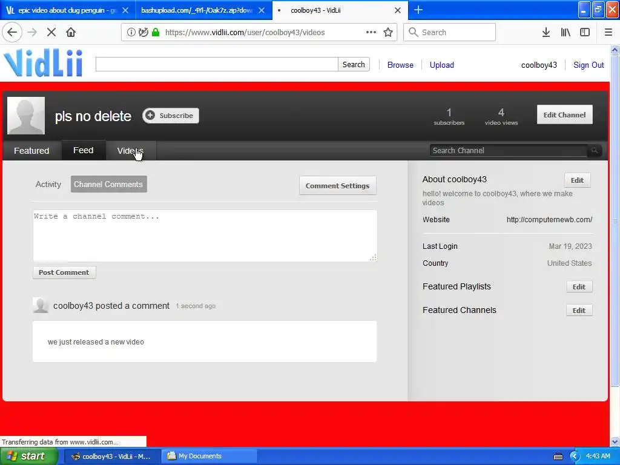Open the Upload link
Image resolution: width=620 pixels, height=465 pixels.
[441, 65]
